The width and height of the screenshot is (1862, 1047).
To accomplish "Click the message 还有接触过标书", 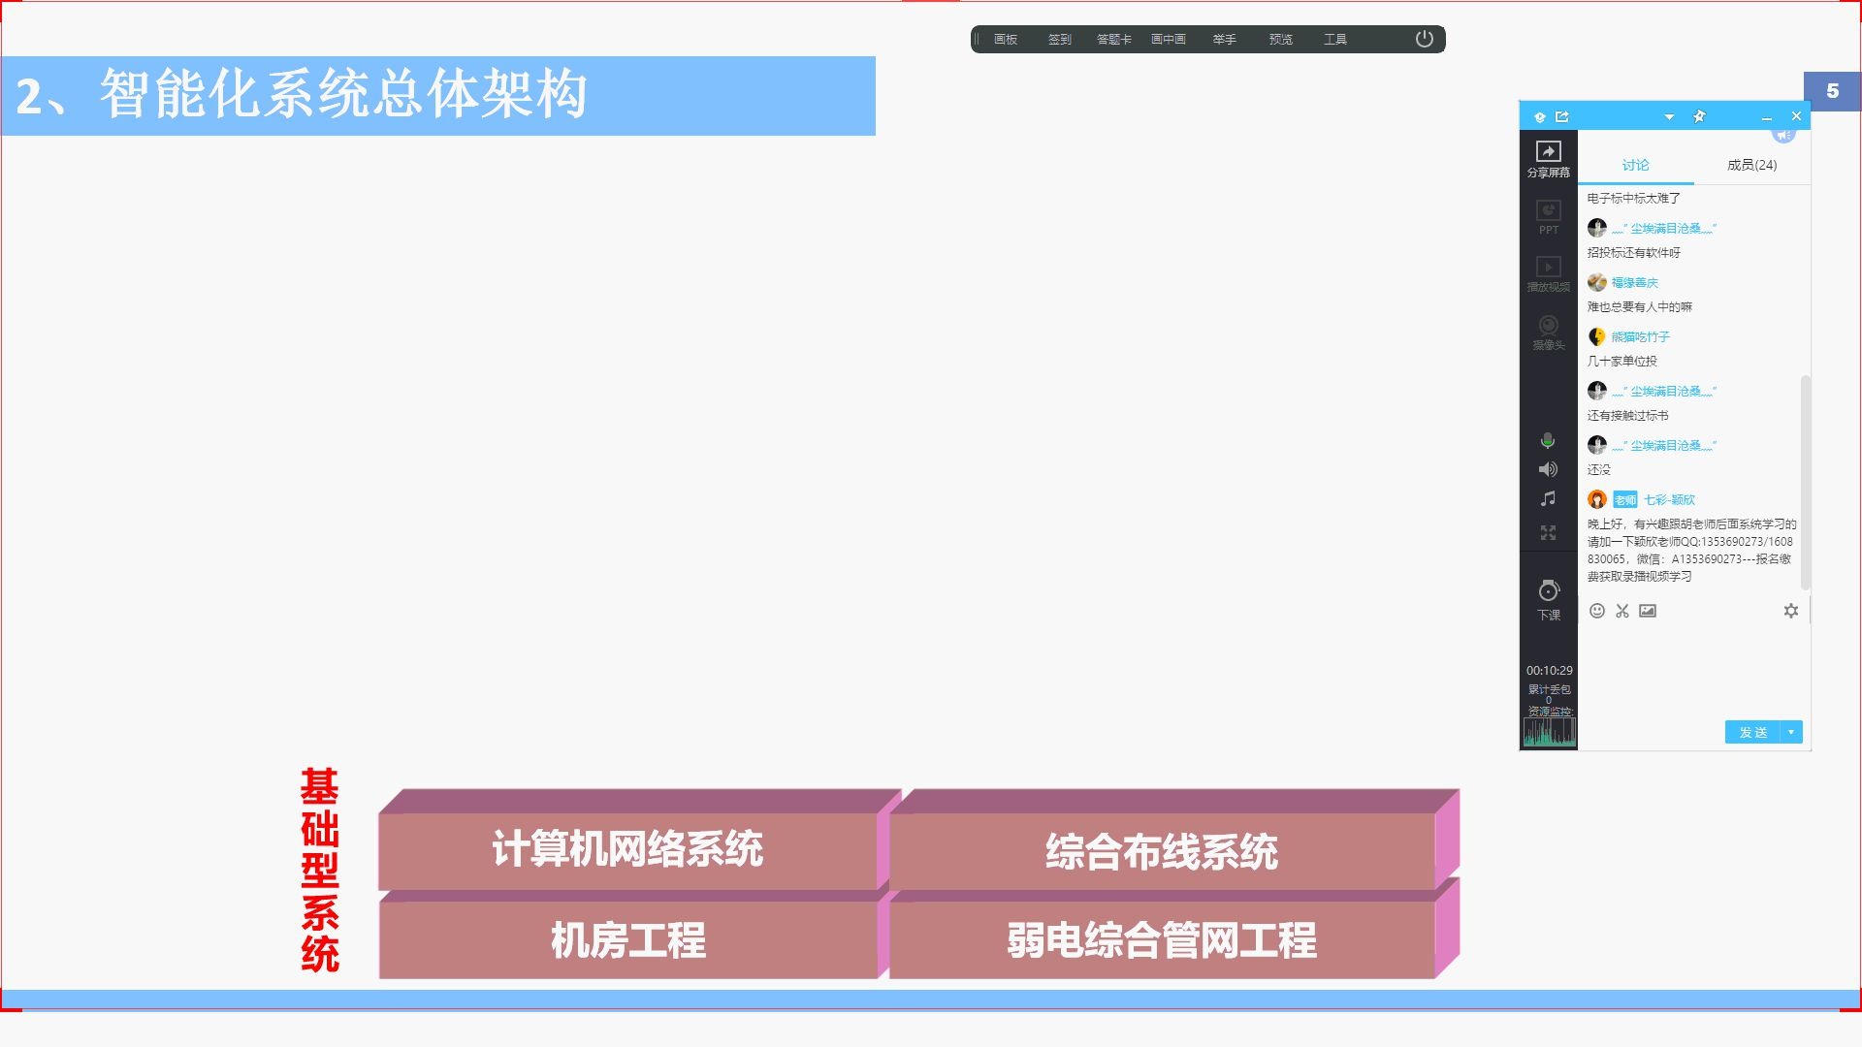I will point(1628,416).
